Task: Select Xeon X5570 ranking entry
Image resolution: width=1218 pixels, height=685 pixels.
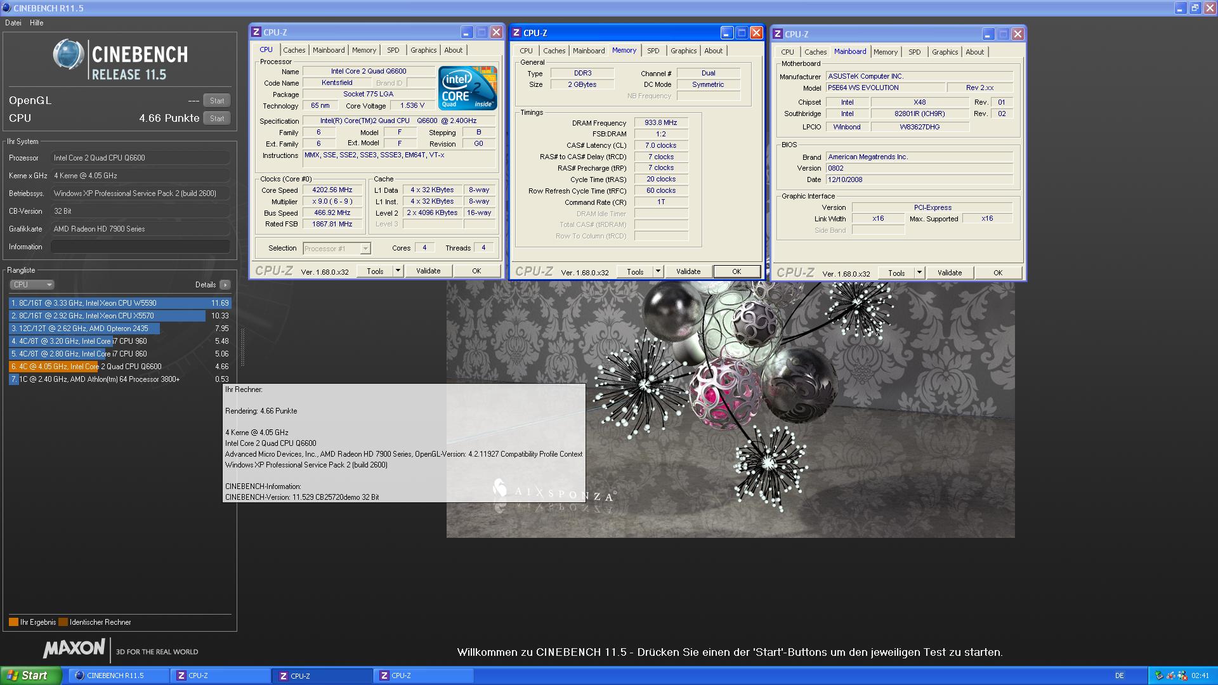Action: (120, 316)
